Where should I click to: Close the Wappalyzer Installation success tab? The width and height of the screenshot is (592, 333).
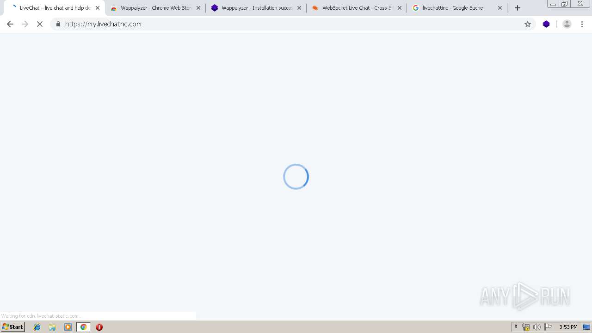[299, 8]
